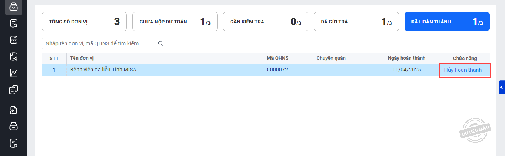Switch to Chưa nộp dự toán tab

(x=175, y=22)
